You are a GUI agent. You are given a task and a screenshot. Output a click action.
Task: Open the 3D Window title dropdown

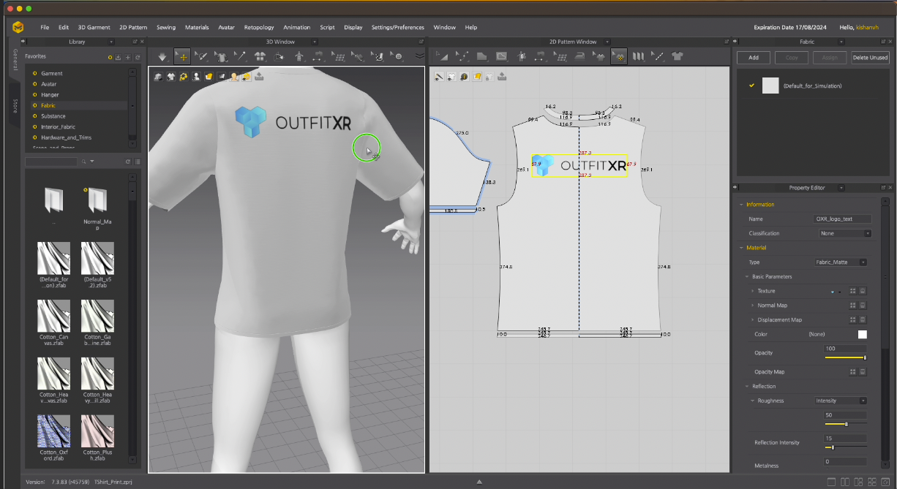(314, 42)
